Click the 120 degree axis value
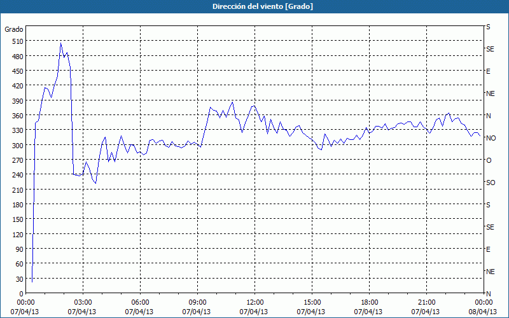 point(18,234)
